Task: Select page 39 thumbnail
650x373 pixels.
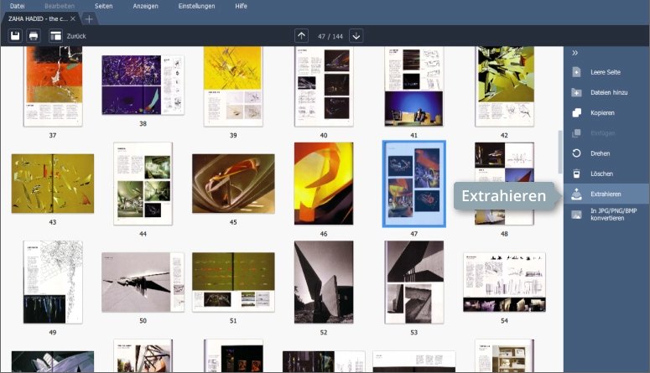Action: (233, 86)
